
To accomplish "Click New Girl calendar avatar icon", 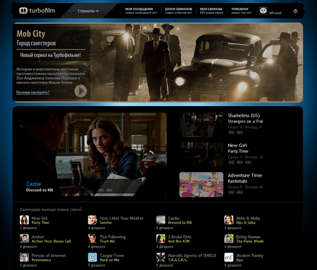I will pyautogui.click(x=24, y=220).
